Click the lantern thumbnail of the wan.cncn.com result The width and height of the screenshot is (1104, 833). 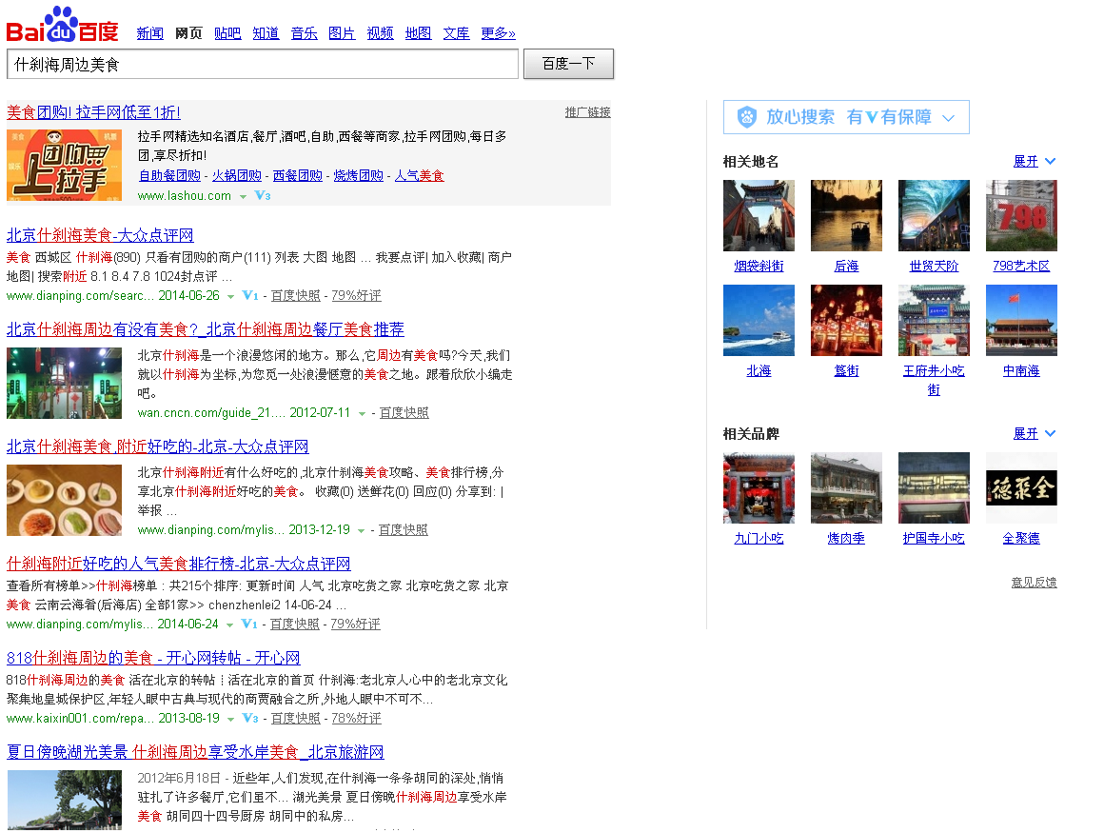[x=64, y=383]
